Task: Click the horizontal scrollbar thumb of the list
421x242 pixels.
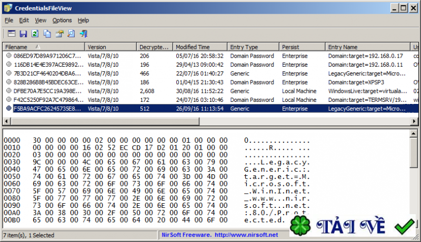Action: [x=105, y=121]
